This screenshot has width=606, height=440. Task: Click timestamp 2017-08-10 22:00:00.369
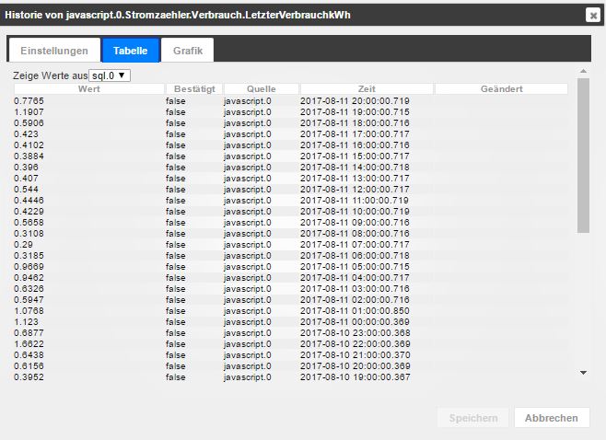(x=355, y=344)
